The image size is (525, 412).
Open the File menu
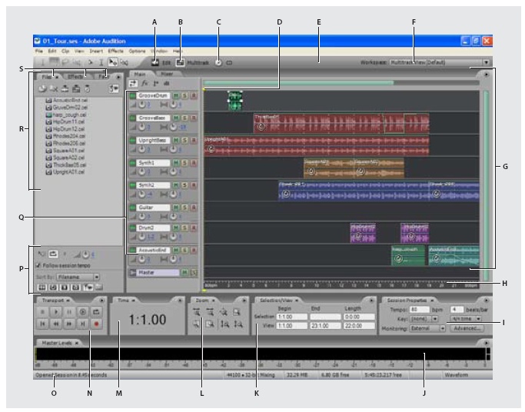[x=39, y=51]
